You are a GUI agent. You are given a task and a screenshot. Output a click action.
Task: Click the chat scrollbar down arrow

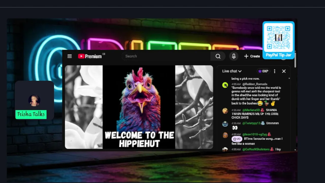[x=295, y=150]
